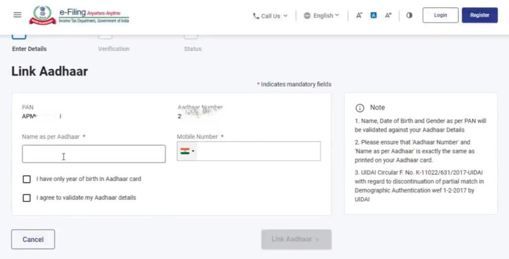The height and width of the screenshot is (259, 509).
Task: Click the Note info icon
Action: pos(360,108)
